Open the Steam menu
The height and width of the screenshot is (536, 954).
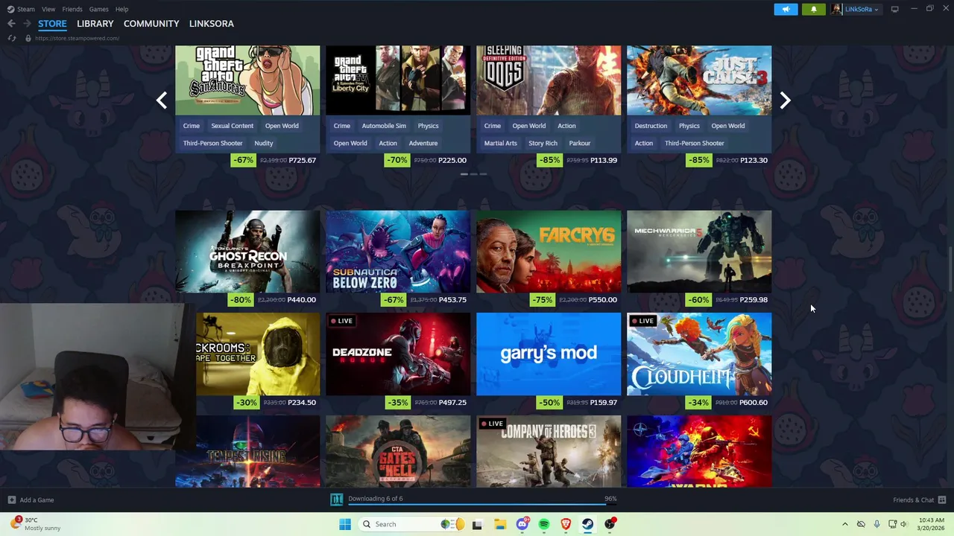click(26, 9)
